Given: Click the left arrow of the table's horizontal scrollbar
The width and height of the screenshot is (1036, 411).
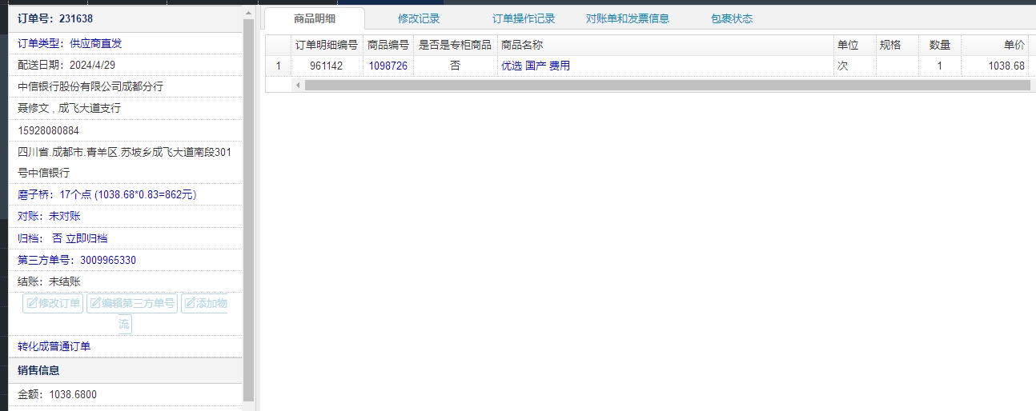Looking at the screenshot, I should 298,85.
